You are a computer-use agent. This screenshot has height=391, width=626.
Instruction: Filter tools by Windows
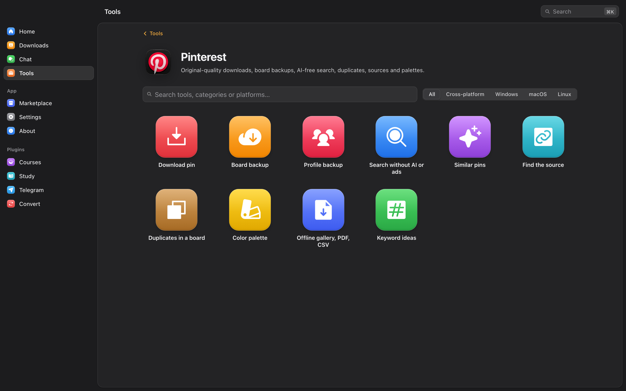click(506, 94)
